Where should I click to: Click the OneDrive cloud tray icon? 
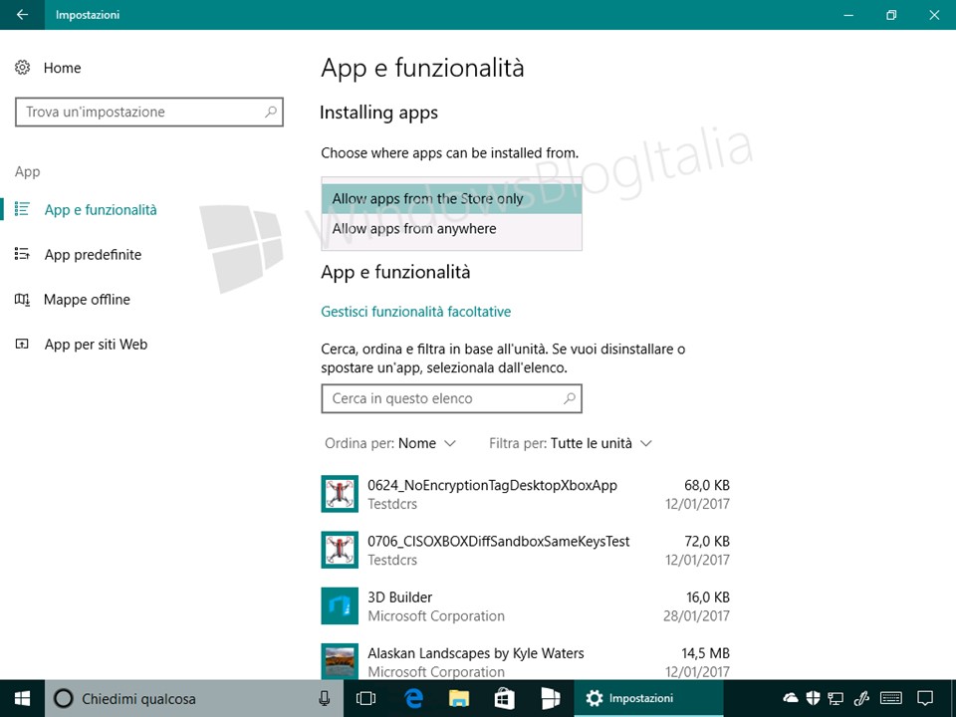[790, 697]
